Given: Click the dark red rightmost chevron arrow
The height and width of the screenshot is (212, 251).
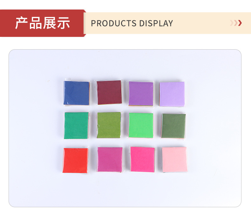Looking at the screenshot, I should tap(240, 23).
